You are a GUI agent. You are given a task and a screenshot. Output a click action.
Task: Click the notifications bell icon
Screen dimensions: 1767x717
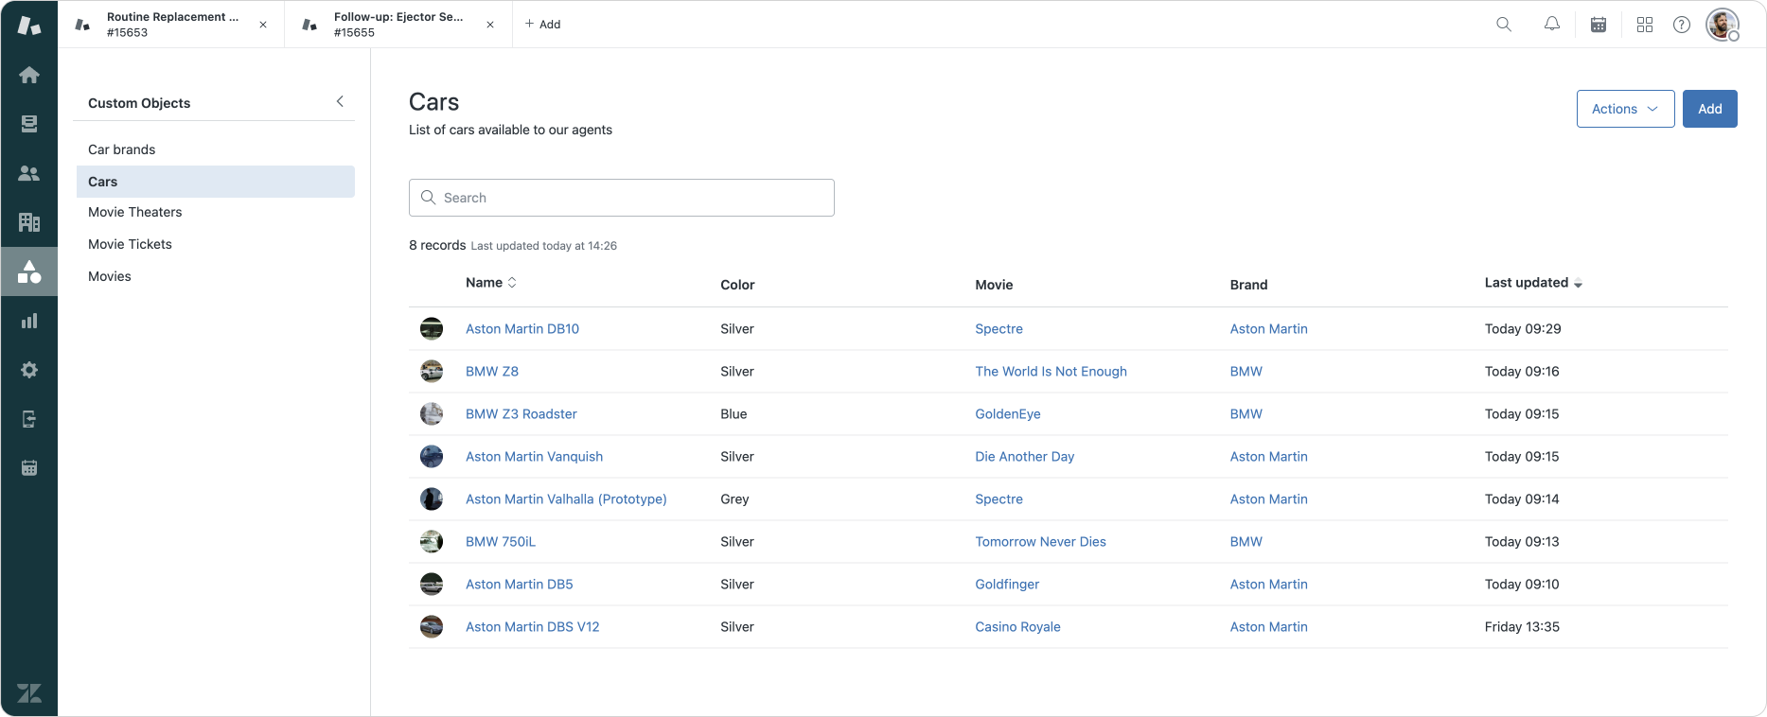click(1551, 25)
